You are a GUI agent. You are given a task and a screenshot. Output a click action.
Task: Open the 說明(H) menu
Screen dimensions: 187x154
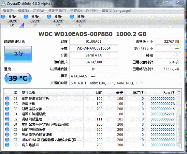click(x=92, y=11)
